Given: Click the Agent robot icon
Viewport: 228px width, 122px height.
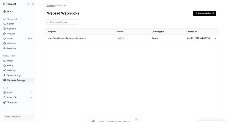Looking at the screenshot, I should click(5, 39).
